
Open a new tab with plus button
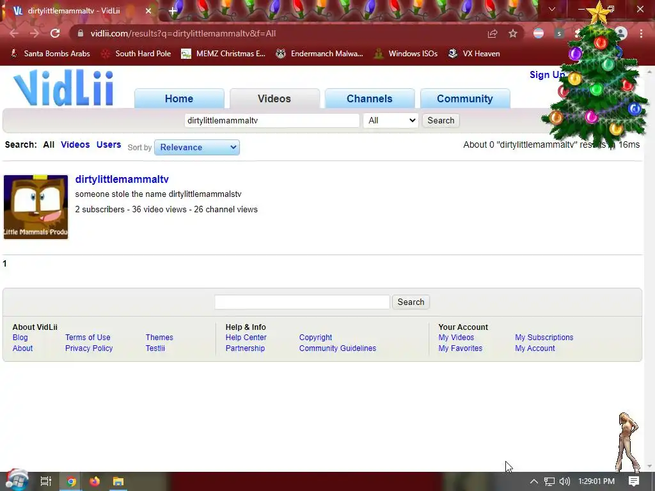tap(173, 10)
